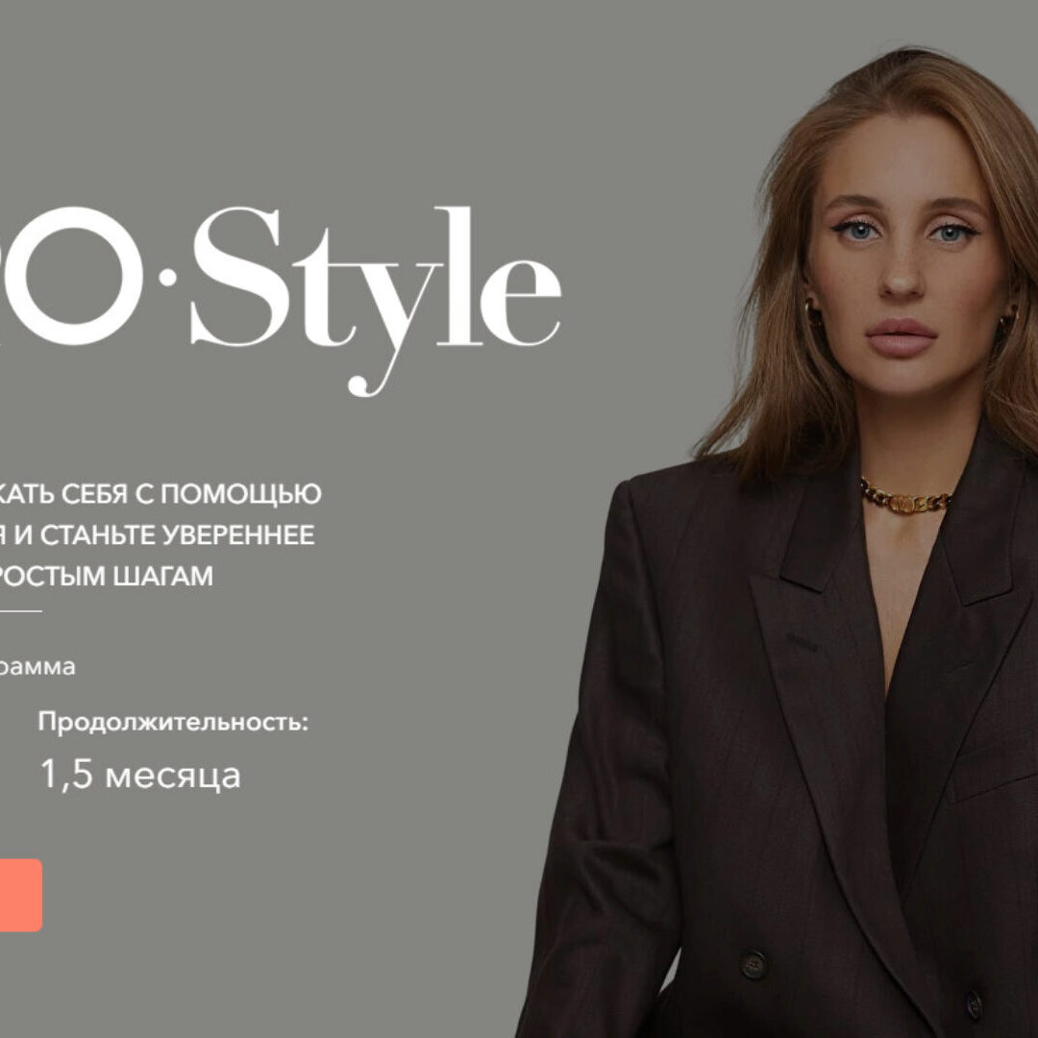The height and width of the screenshot is (1038, 1038).
Task: Click the blazer button at the far right edge
Action: coord(974,1003)
